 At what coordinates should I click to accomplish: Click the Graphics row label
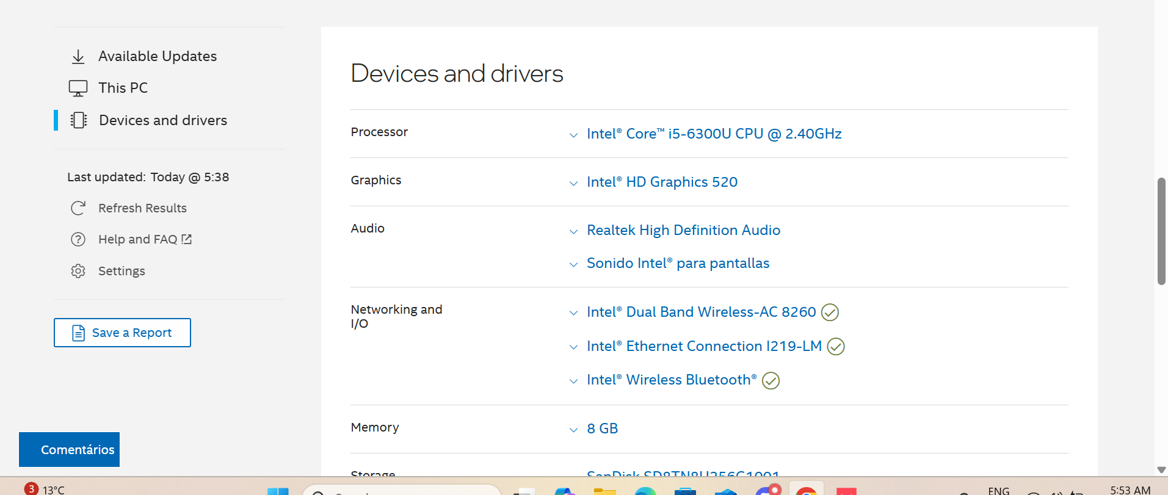coord(376,180)
